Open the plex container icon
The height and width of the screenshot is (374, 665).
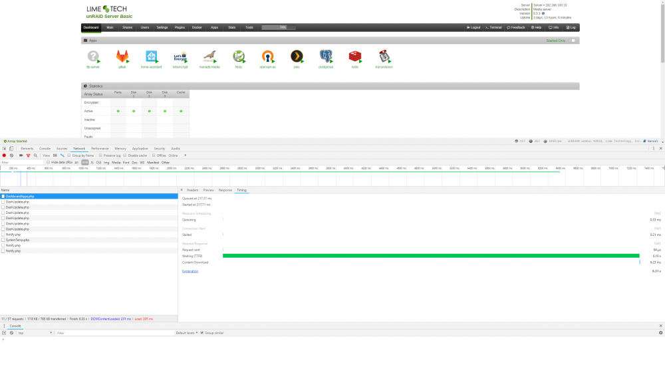pos(297,56)
